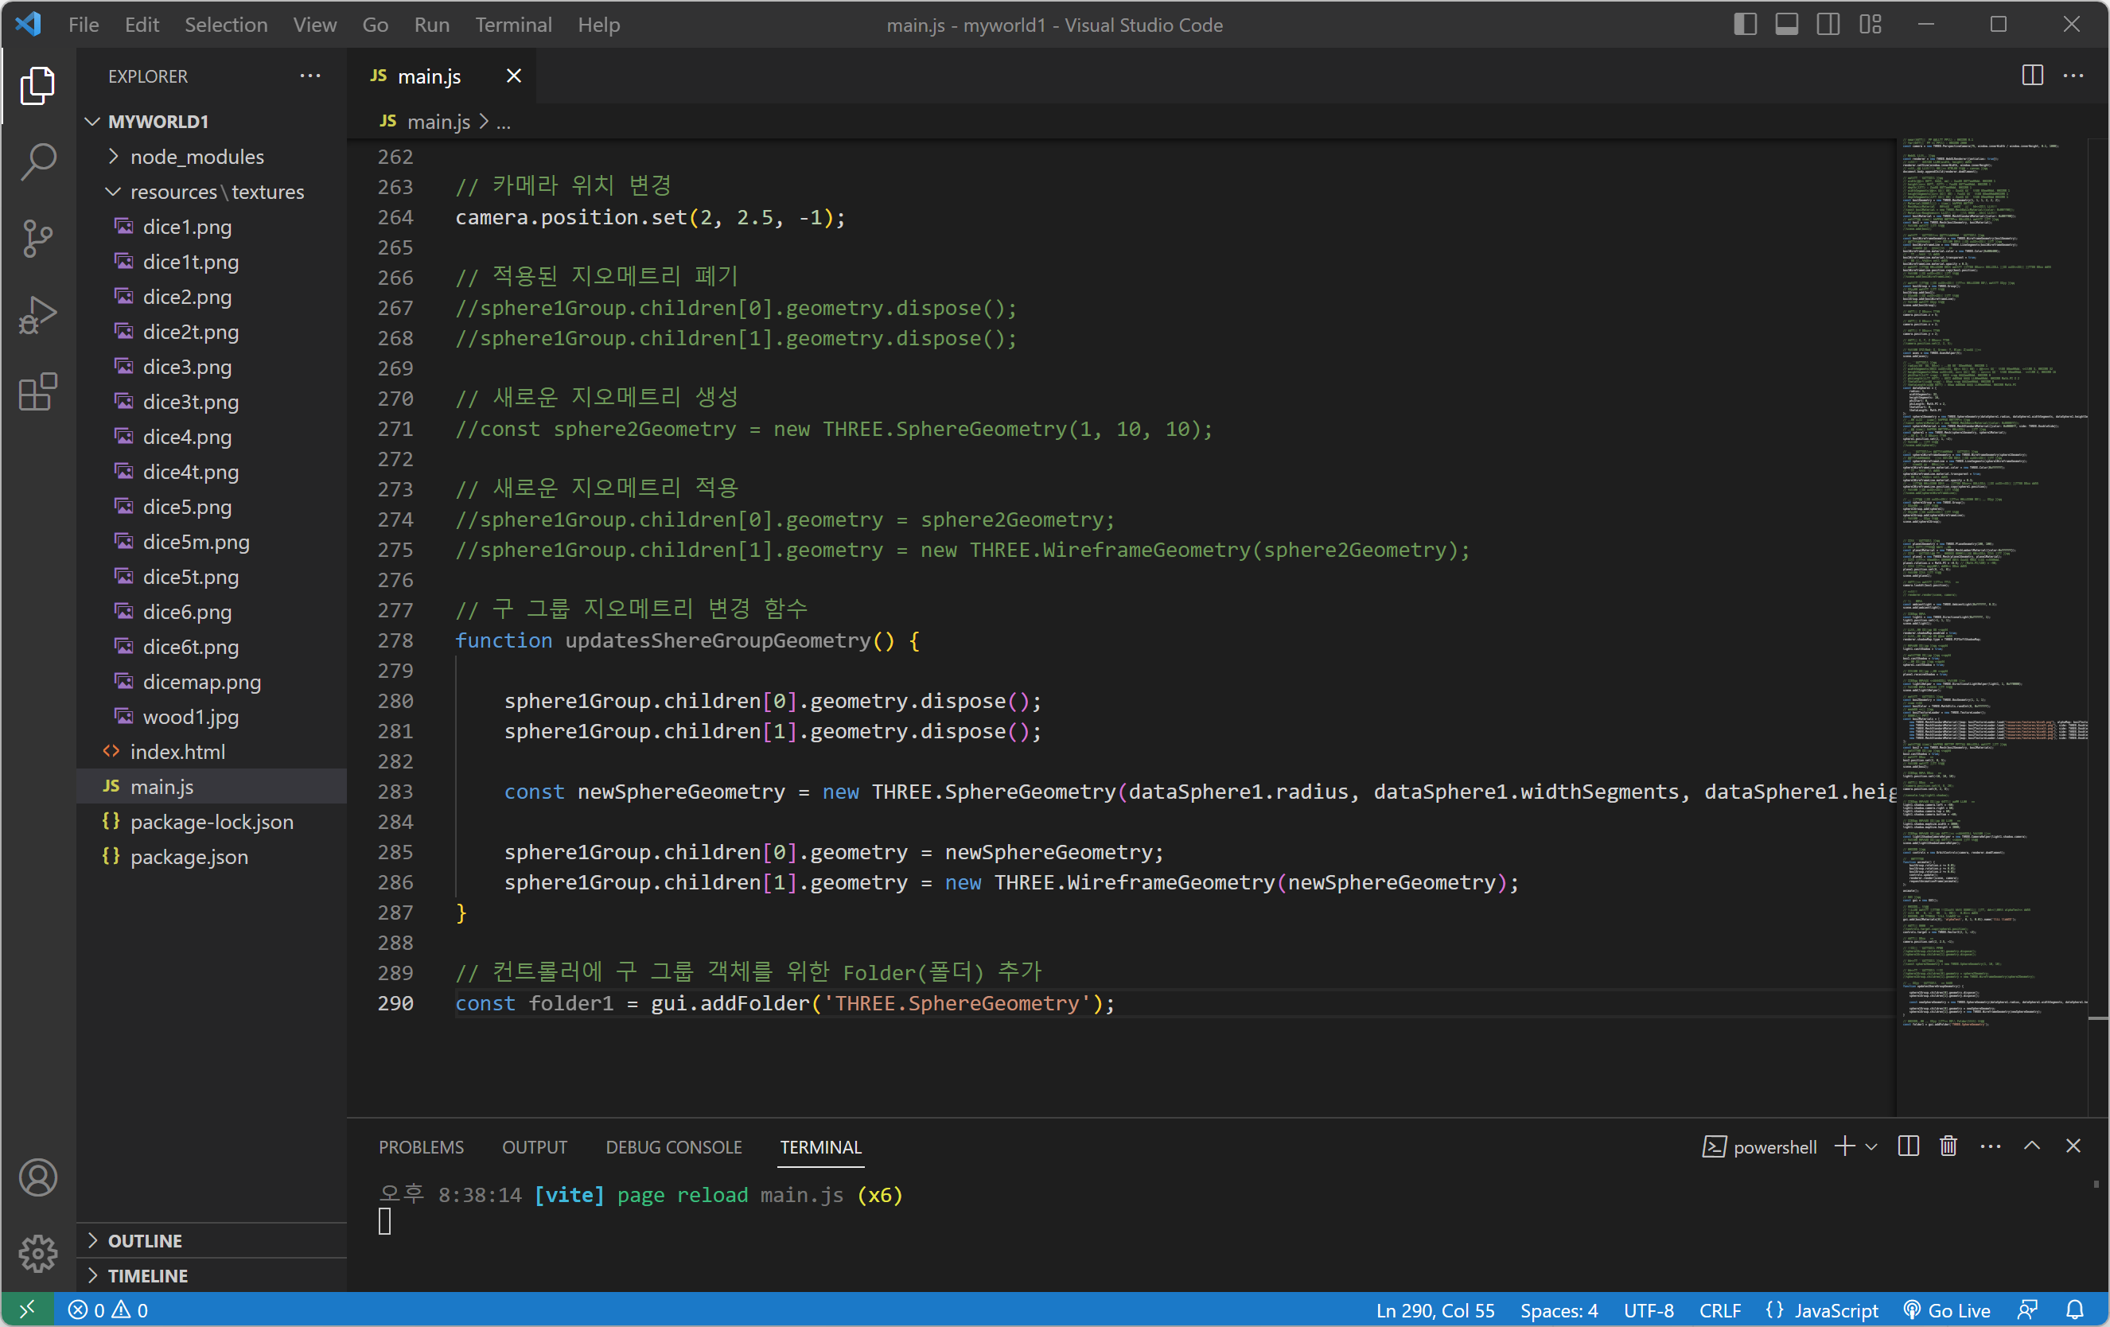Toggle the secondary side bar layout button
This screenshot has width=2110, height=1327.
tap(1828, 25)
